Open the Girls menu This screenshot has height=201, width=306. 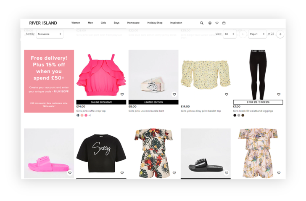(x=103, y=23)
